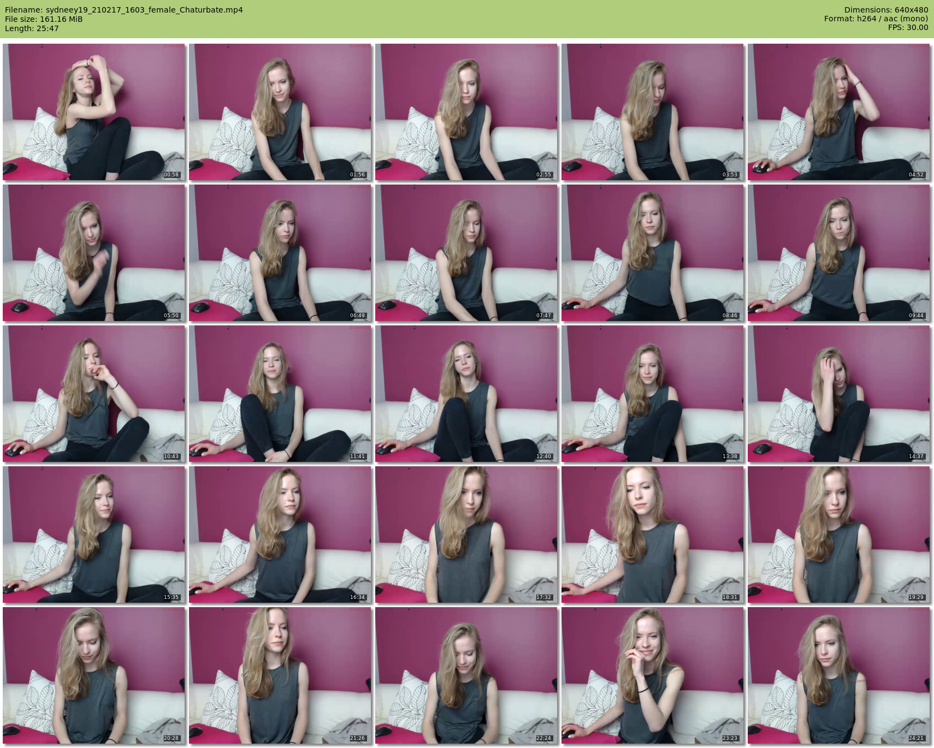
Task: Open the frame marked 09:44
Action: pyautogui.click(x=839, y=253)
